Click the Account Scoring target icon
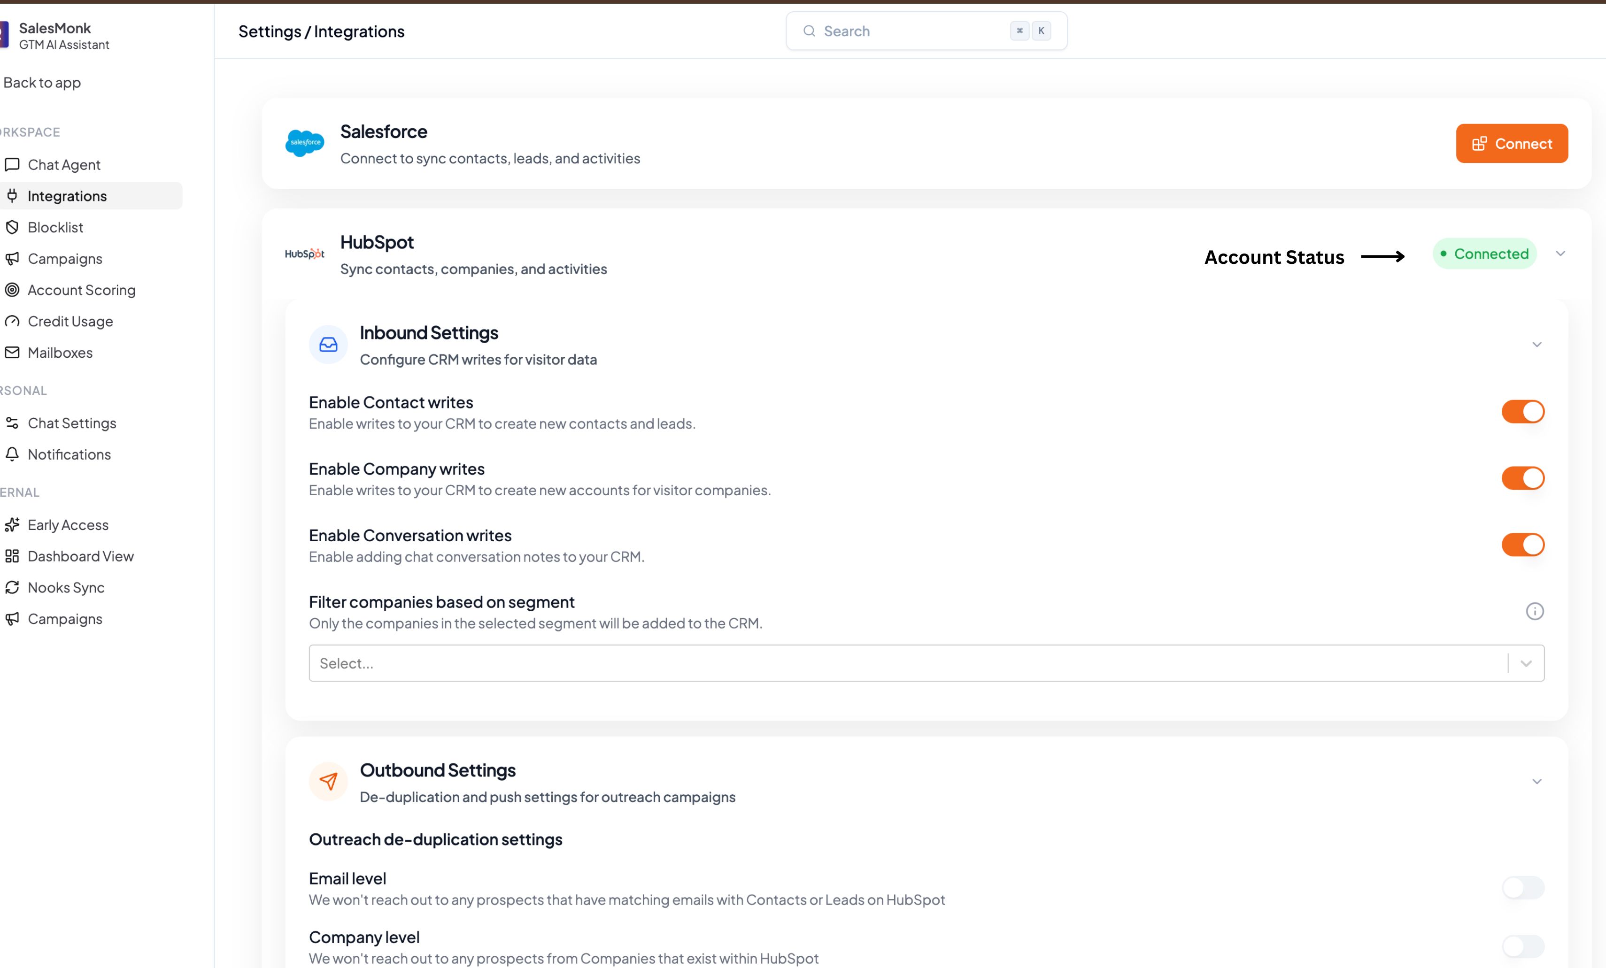The width and height of the screenshot is (1606, 968). (x=12, y=290)
